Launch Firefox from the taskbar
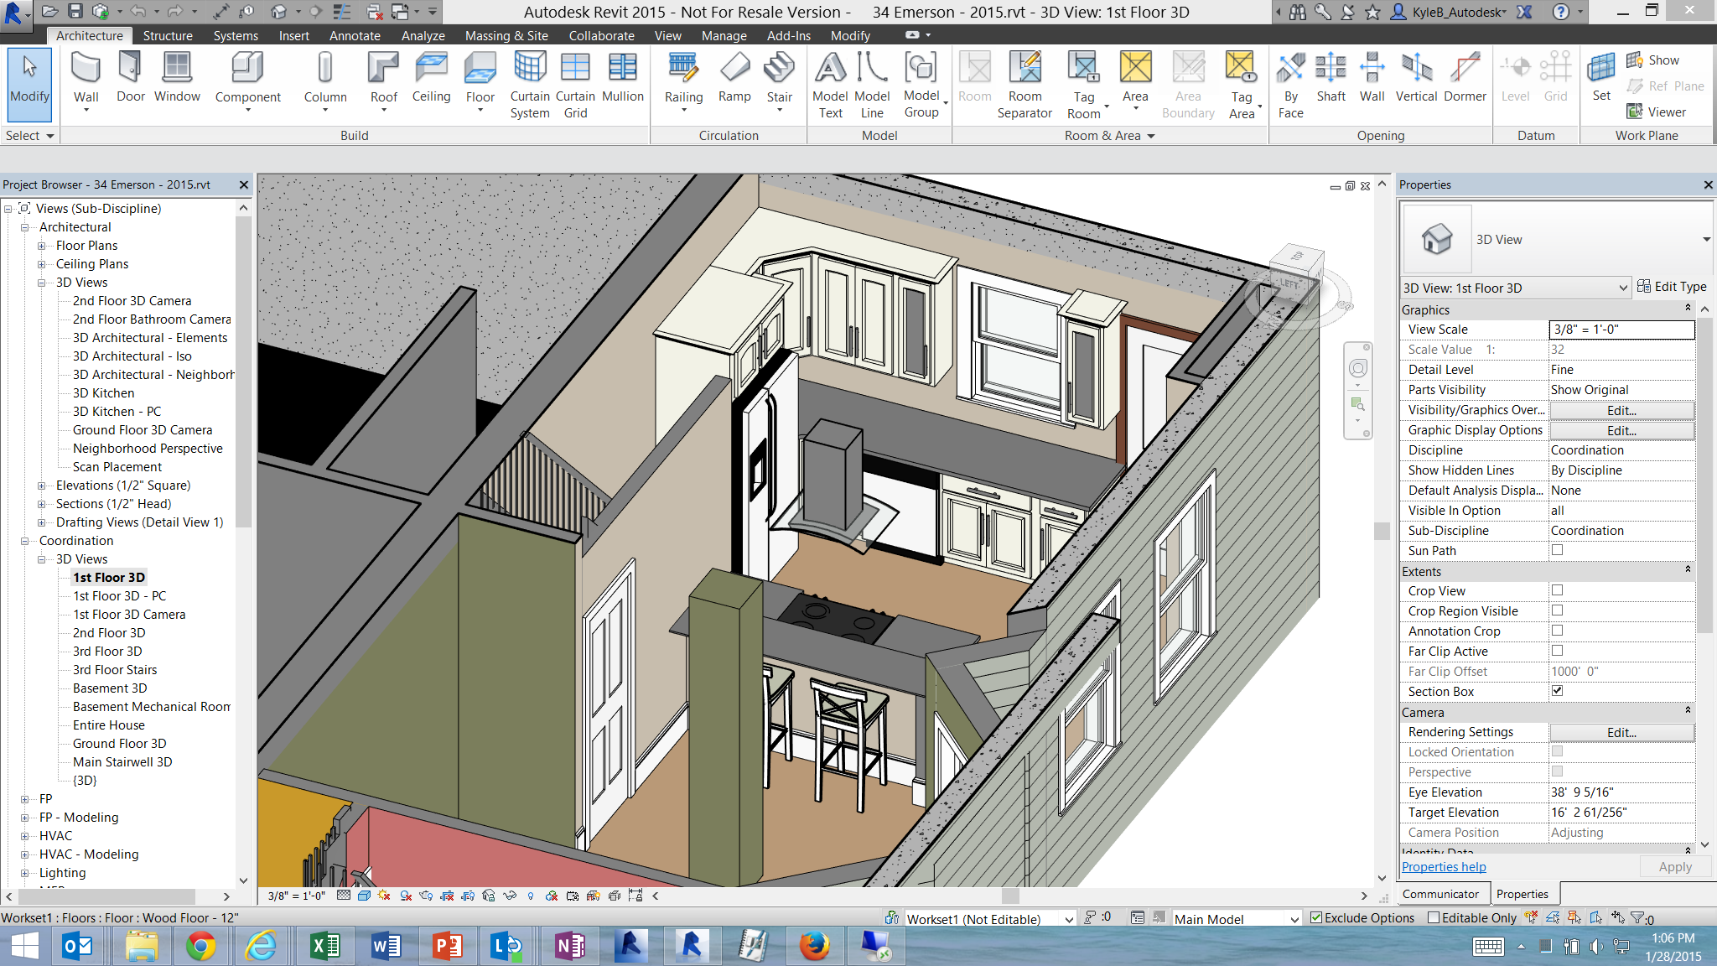 (814, 946)
